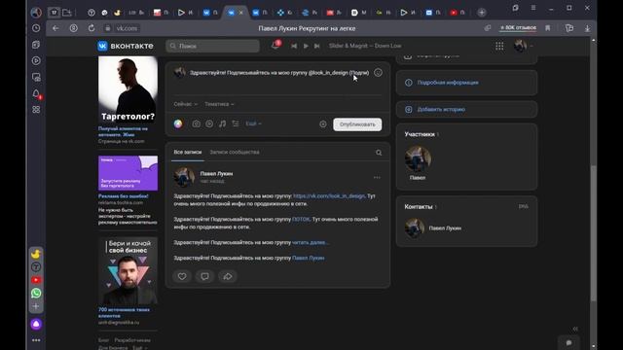This screenshot has width=623, height=350.
Task: Open browser downloads
Action: point(587,28)
